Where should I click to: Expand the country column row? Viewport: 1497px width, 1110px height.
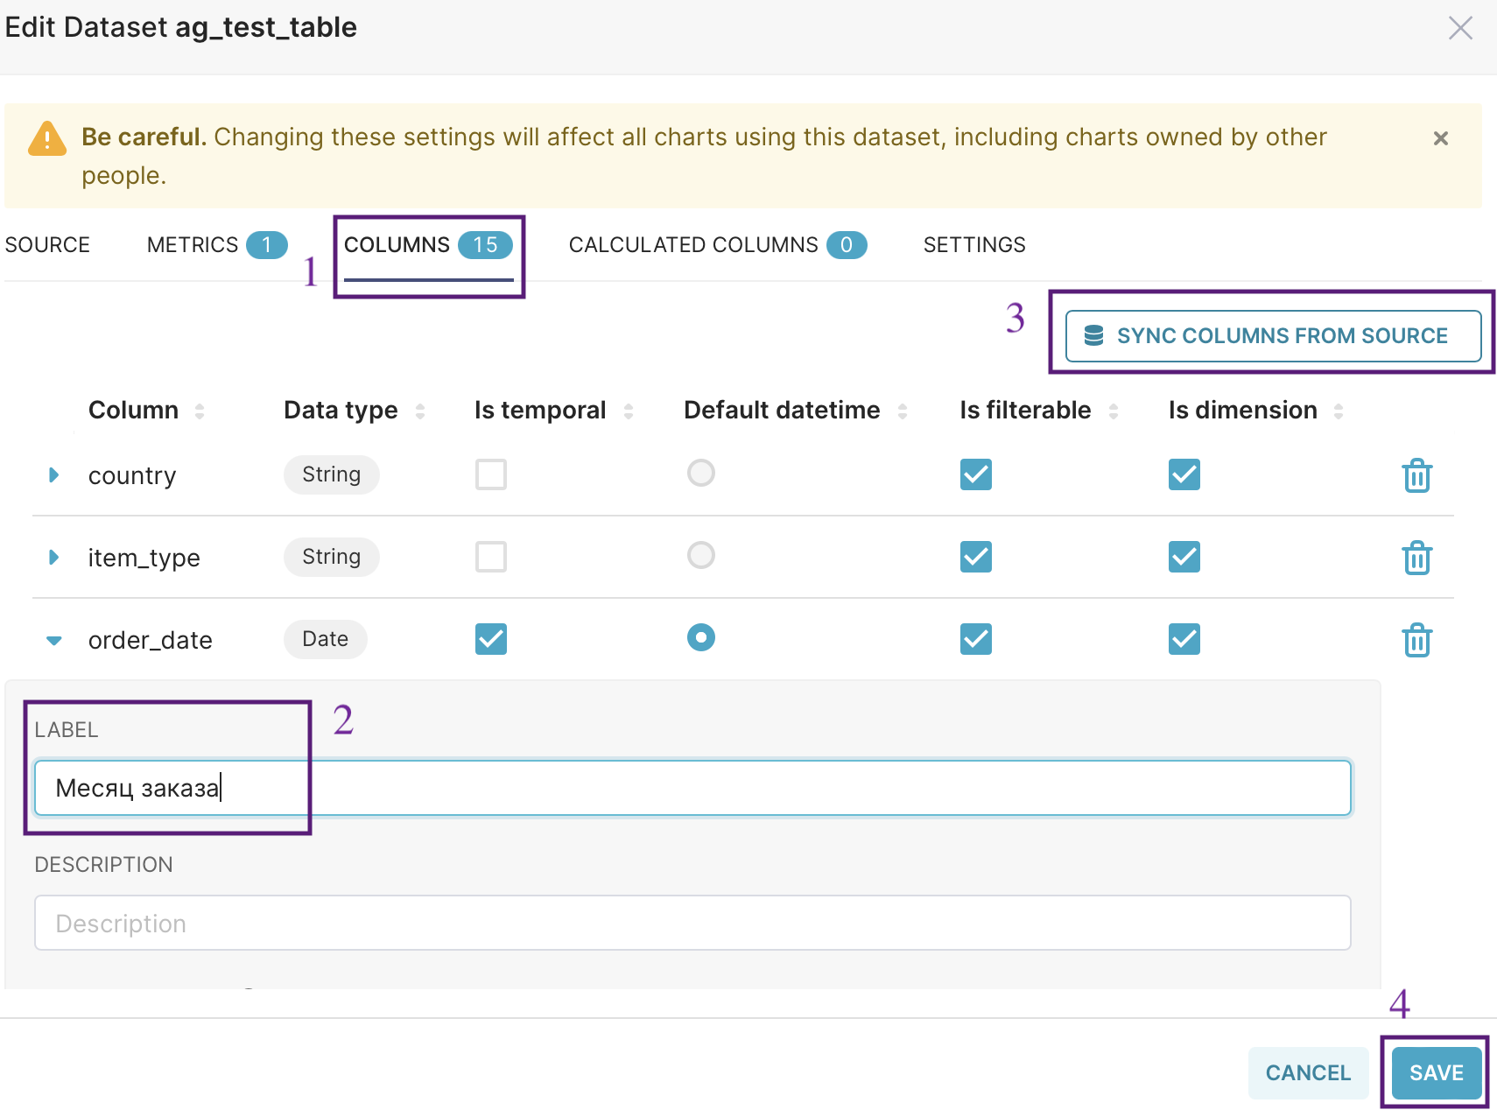point(54,475)
